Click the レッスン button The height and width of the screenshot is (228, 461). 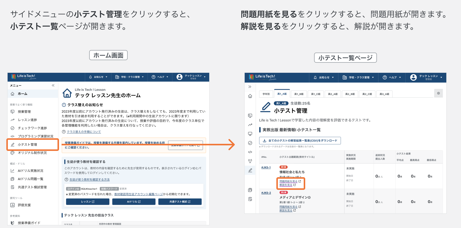coord(88,201)
